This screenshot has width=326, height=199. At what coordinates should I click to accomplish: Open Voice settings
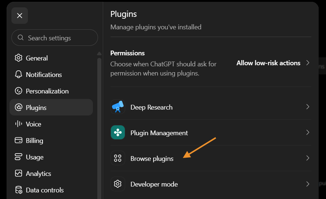[51, 124]
